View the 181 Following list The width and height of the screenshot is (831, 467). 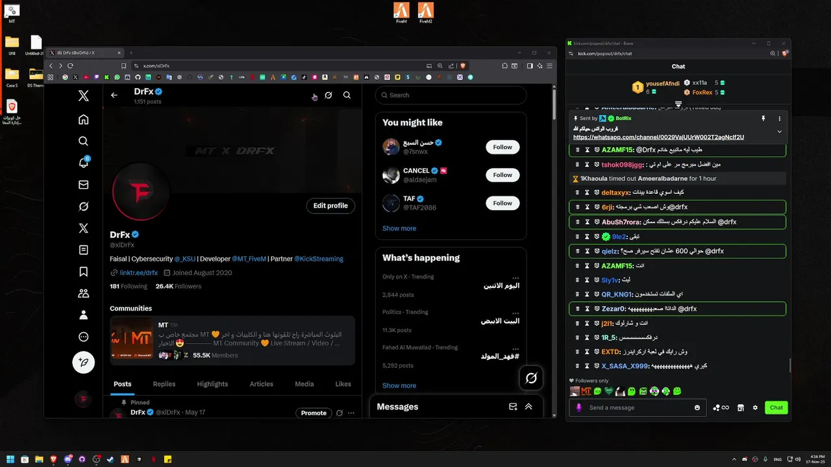[129, 286]
